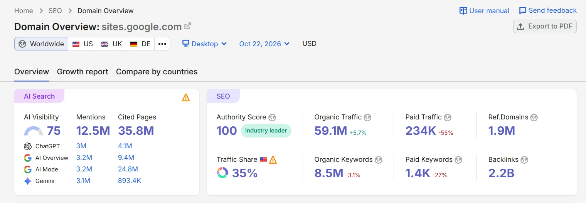The image size is (586, 203).
Task: Open AI Overview cited pages value 9.4M
Action: (x=126, y=158)
